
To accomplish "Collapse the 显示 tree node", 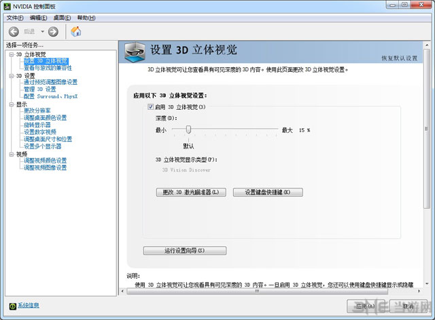I will (12, 104).
